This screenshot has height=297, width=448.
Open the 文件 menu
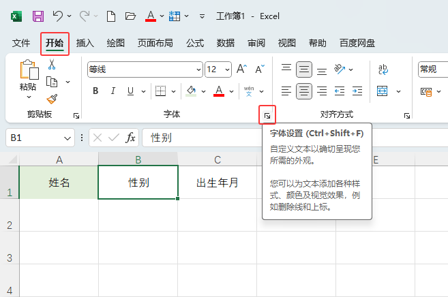coord(21,43)
